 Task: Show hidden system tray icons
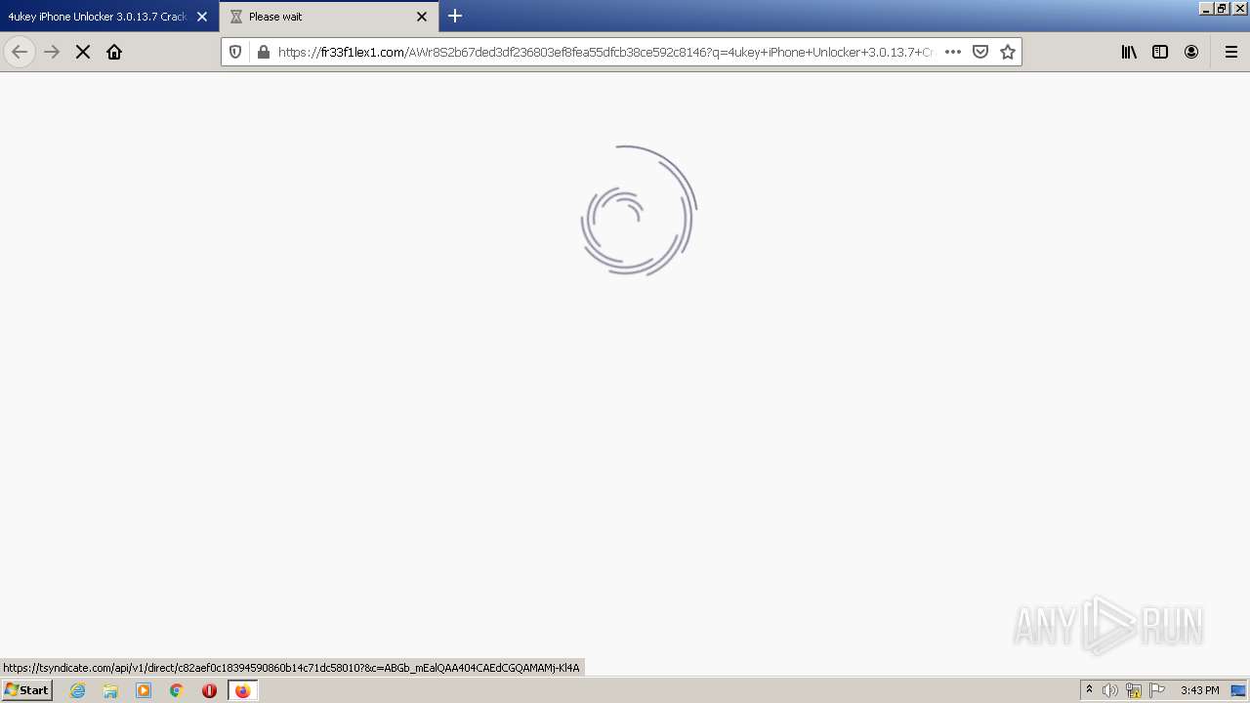[x=1089, y=690]
